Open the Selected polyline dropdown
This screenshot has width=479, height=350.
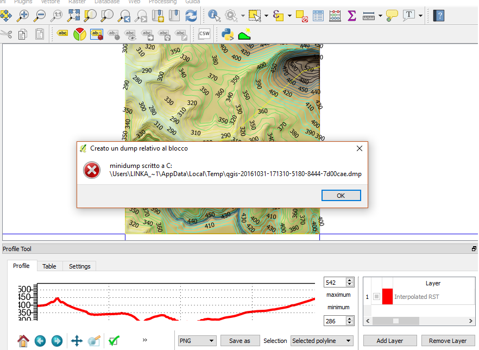[x=322, y=341]
